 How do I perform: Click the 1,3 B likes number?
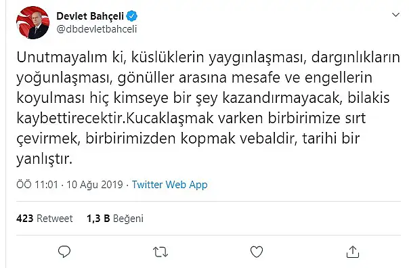[x=98, y=219]
